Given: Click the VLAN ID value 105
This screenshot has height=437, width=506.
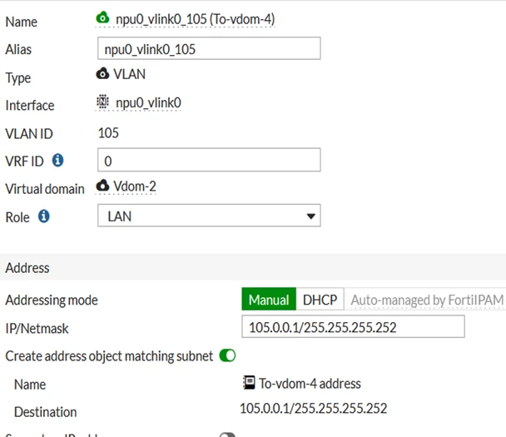Looking at the screenshot, I should pos(108,133).
